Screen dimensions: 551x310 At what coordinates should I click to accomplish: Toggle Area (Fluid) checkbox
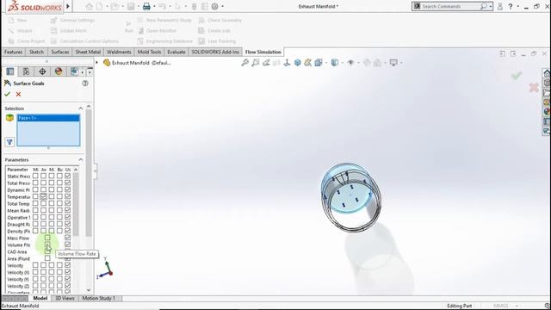click(x=47, y=258)
